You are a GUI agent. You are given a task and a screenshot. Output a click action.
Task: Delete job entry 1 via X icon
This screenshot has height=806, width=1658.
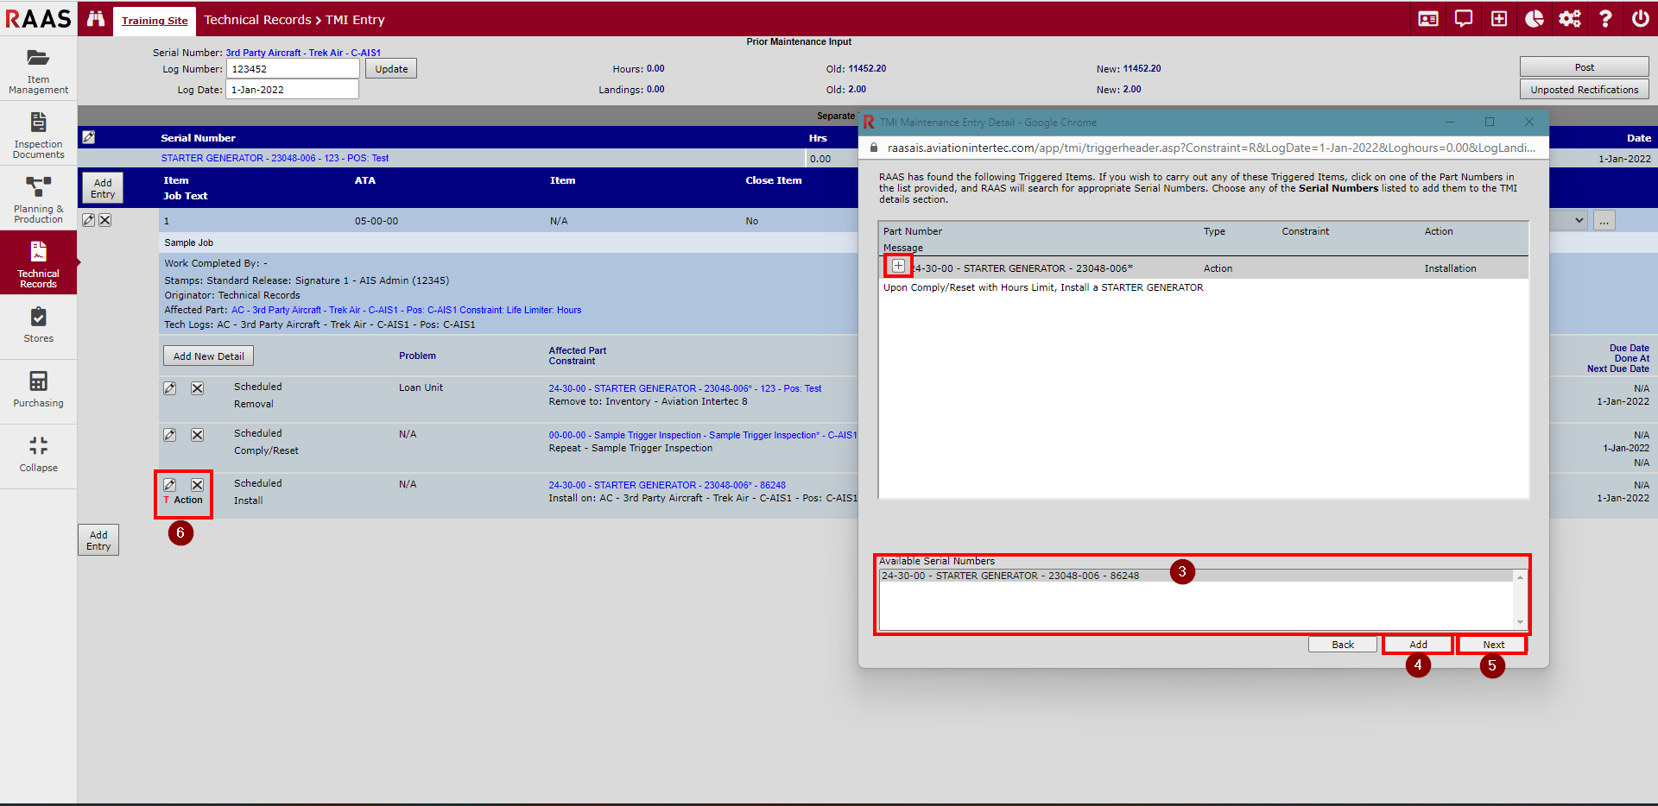click(104, 220)
